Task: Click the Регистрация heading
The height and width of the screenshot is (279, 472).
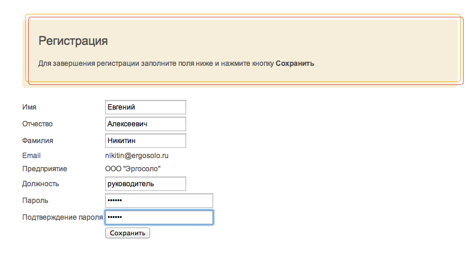Action: pyautogui.click(x=73, y=41)
